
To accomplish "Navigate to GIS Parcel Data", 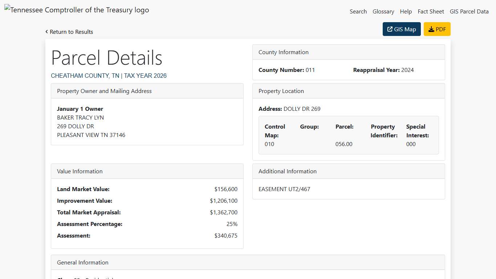I will point(469,11).
